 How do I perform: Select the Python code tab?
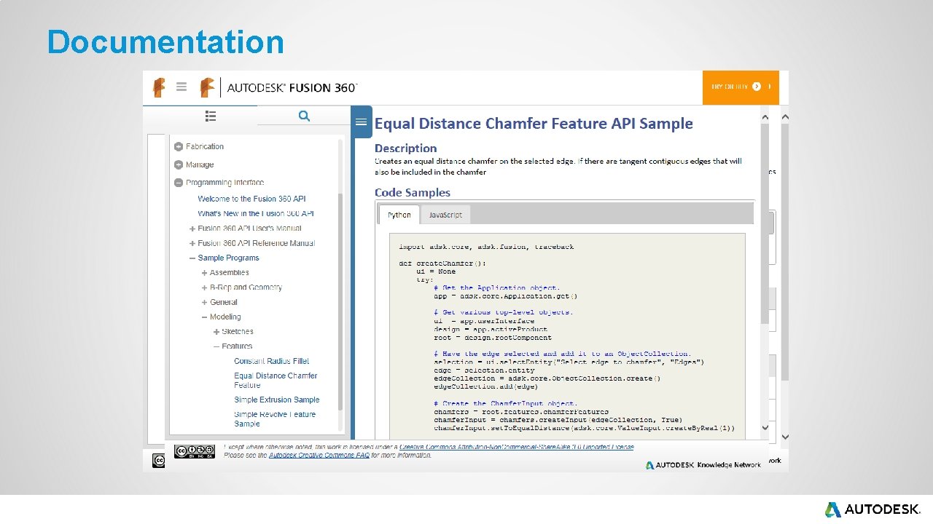pyautogui.click(x=399, y=215)
